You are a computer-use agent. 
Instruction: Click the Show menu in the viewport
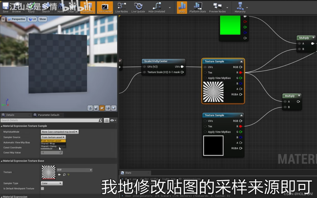(43, 19)
